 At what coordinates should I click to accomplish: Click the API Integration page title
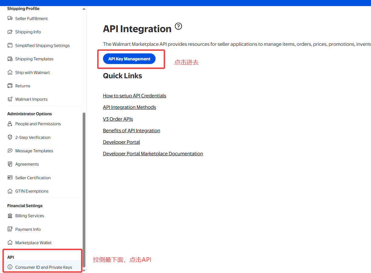[137, 29]
